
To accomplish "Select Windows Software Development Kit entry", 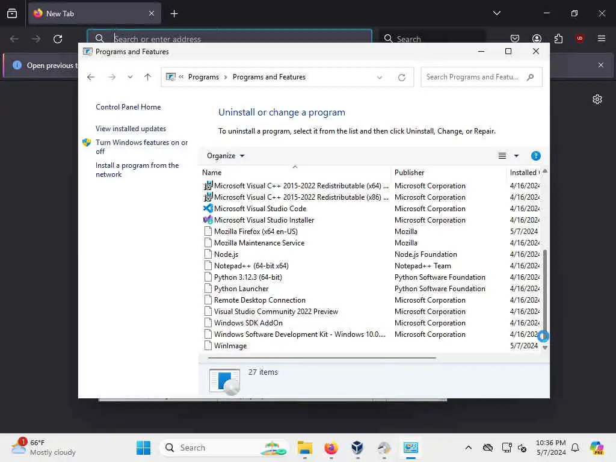I will click(371, 334).
